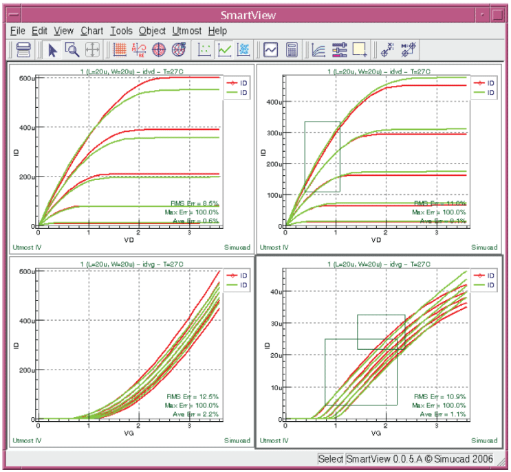Select the arrow pointer tool
The height and width of the screenshot is (472, 511).
point(53,49)
